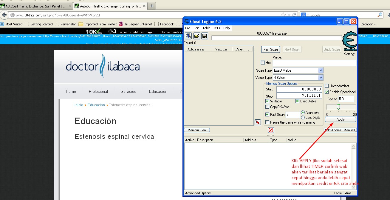Click the open folder icon in Cheat Engine
Viewport: 390px width, 200px height.
pos(196,36)
